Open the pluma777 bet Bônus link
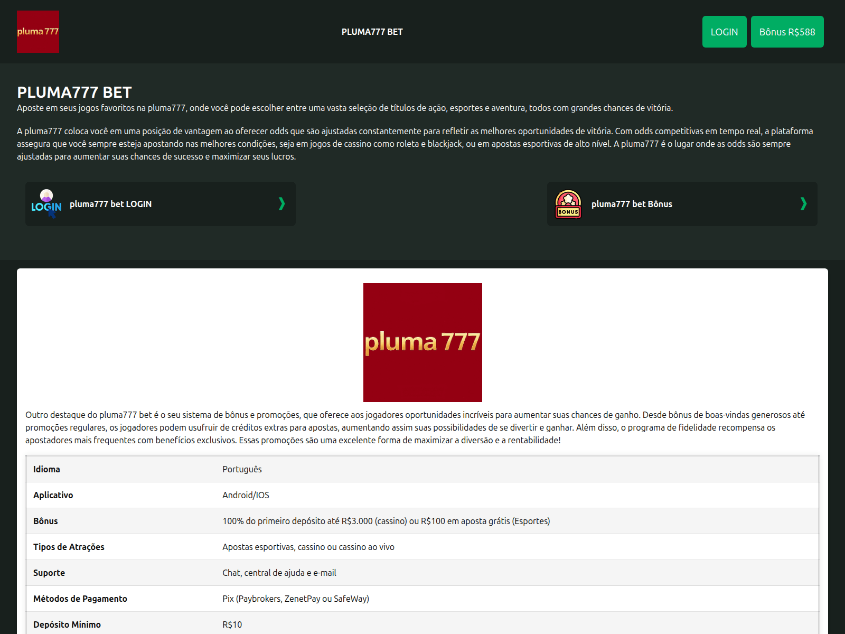 (632, 204)
